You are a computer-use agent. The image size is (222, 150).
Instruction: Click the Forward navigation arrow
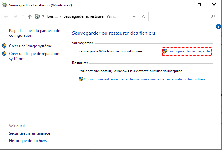[x=15, y=16]
